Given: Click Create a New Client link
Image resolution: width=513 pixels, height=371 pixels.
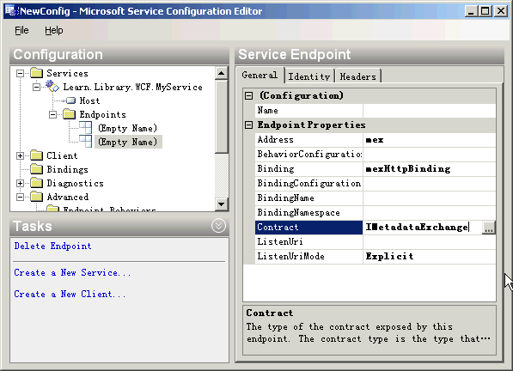Looking at the screenshot, I should click(x=70, y=294).
